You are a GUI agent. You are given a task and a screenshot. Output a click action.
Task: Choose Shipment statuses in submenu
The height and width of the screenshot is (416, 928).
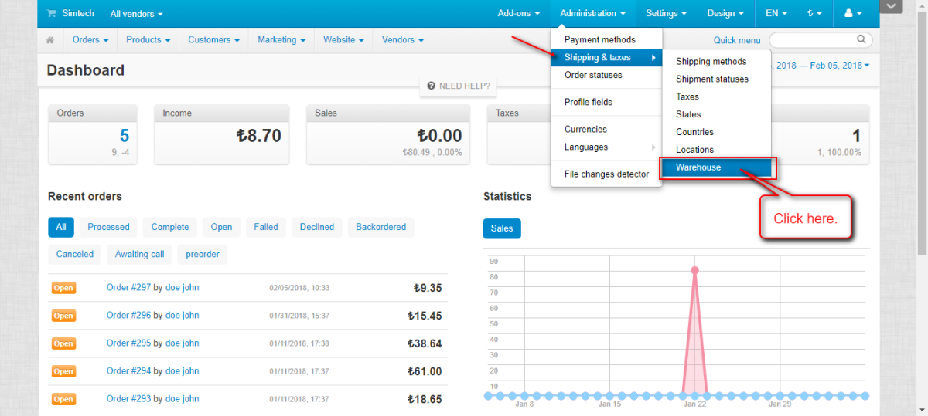pyautogui.click(x=717, y=79)
